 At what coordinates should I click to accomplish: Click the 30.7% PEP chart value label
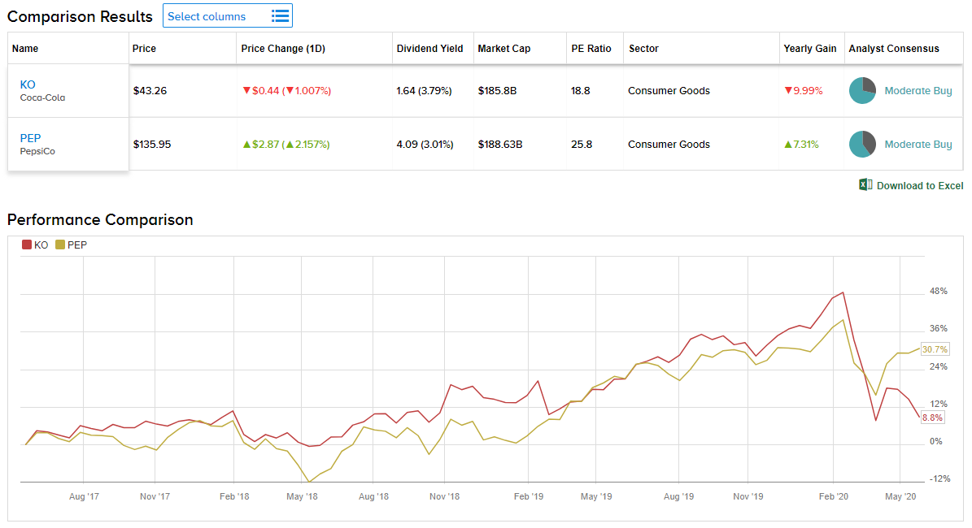(935, 349)
